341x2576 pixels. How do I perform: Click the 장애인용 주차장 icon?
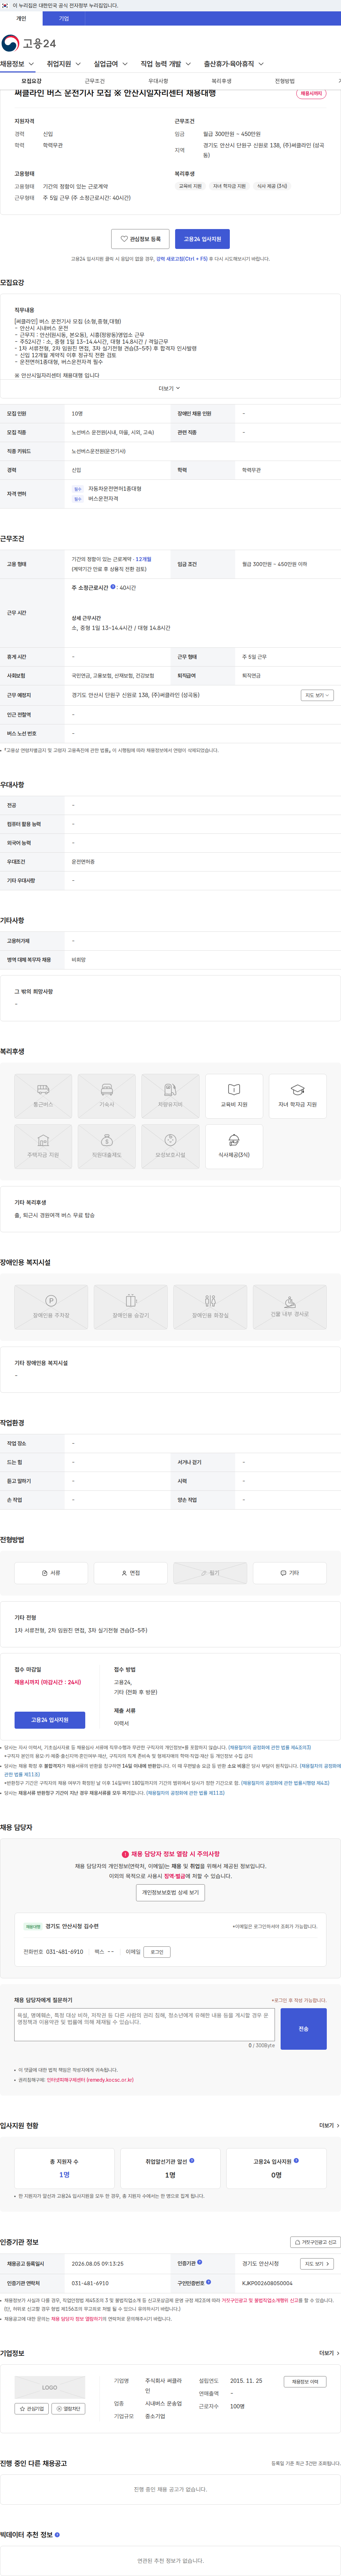[51, 1307]
